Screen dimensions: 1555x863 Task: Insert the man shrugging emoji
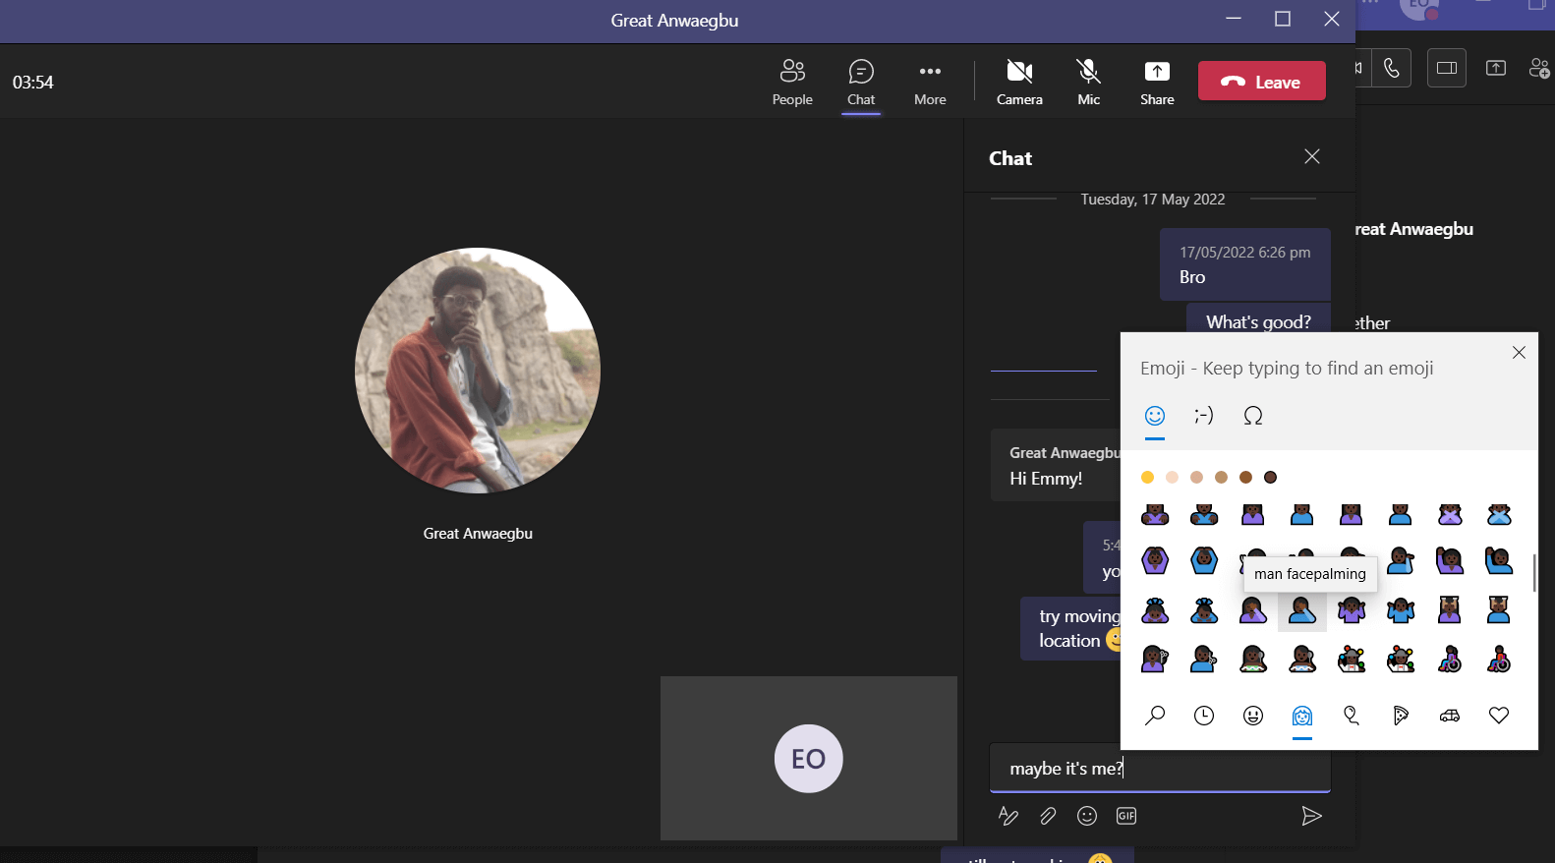tap(1401, 611)
